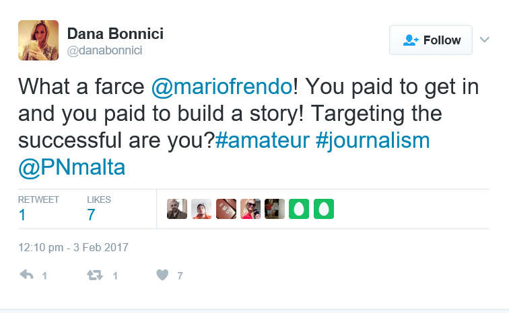Image resolution: width=509 pixels, height=313 pixels.
Task: Open the 12:10 pm - 3 Feb 2017 timestamp
Action: click(73, 247)
